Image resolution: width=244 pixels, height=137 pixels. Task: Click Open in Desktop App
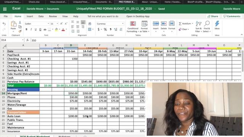[x=138, y=16]
